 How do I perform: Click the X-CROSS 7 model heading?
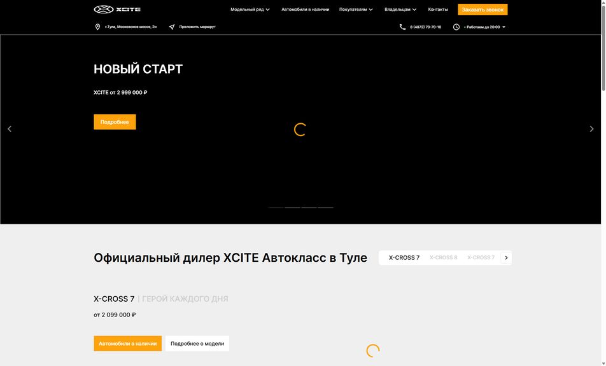[114, 299]
